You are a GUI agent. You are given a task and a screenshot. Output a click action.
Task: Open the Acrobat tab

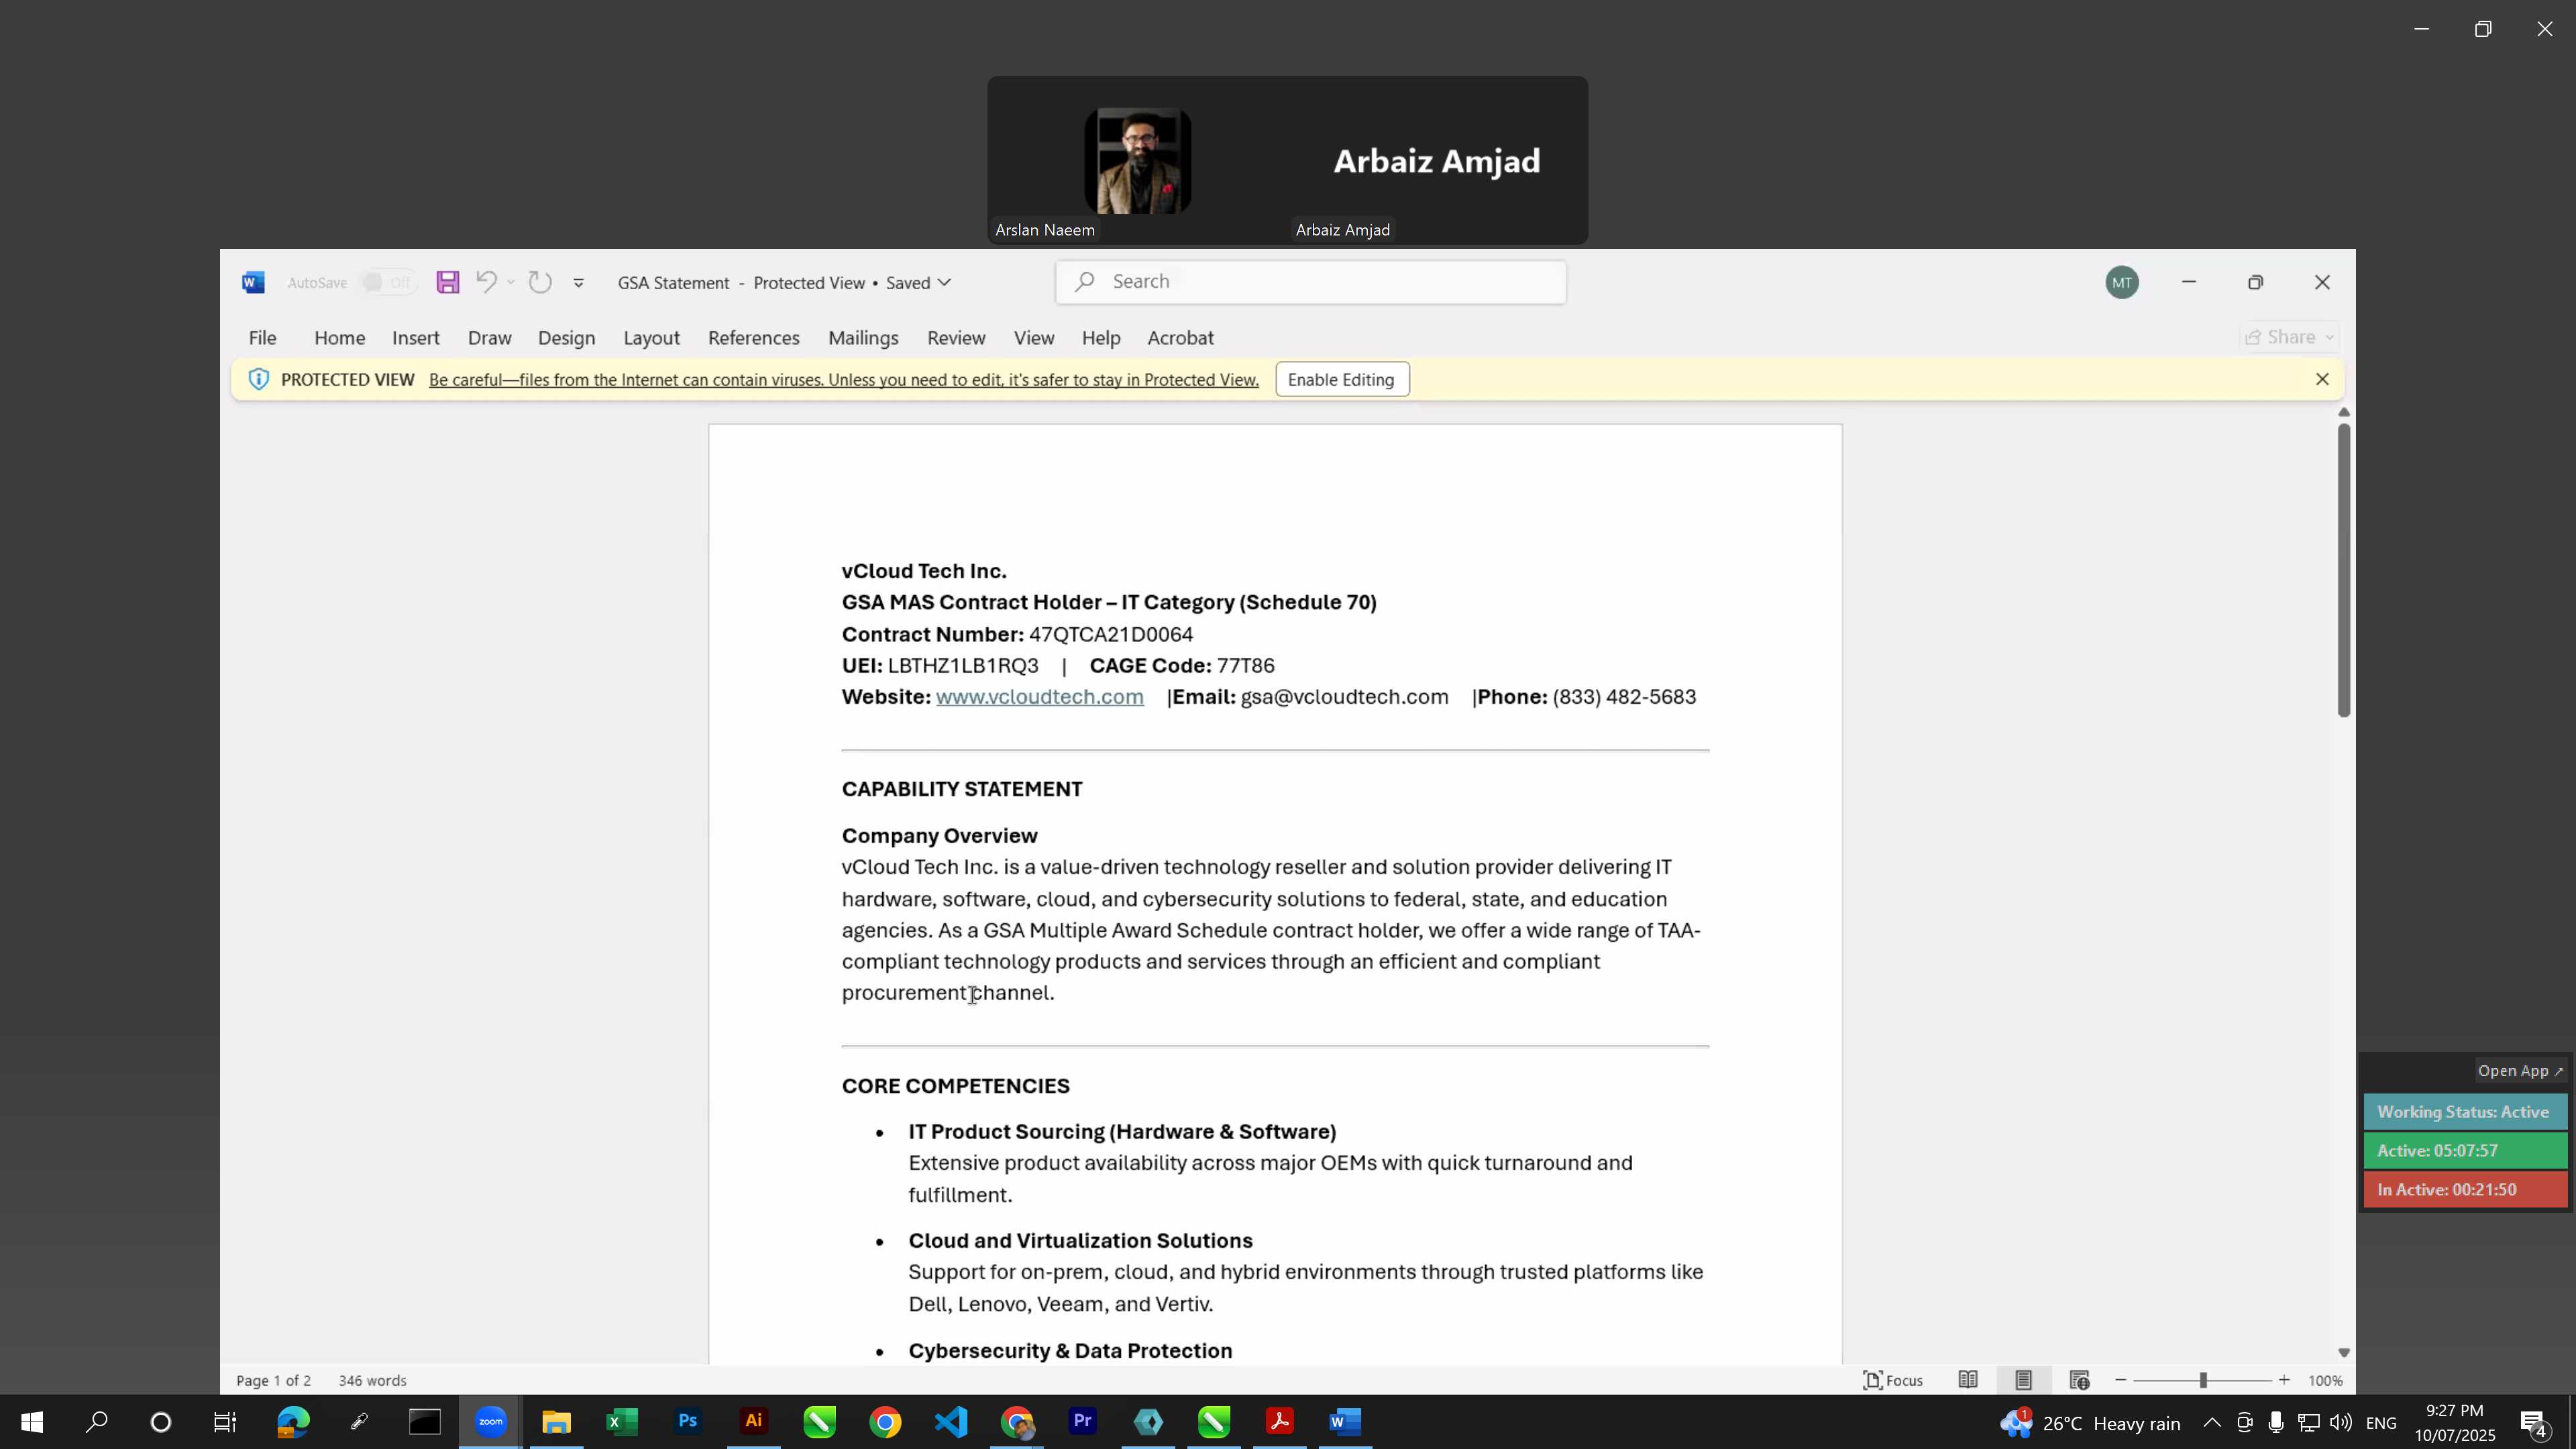[1180, 338]
